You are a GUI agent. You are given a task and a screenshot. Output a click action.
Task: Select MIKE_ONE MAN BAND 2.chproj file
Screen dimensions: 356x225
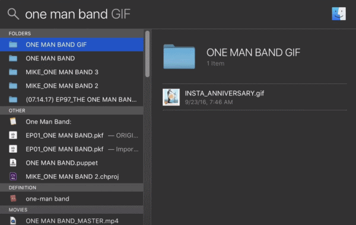pyautogui.click(x=72, y=176)
